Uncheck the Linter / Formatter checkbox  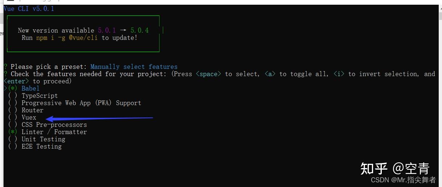(x=13, y=132)
